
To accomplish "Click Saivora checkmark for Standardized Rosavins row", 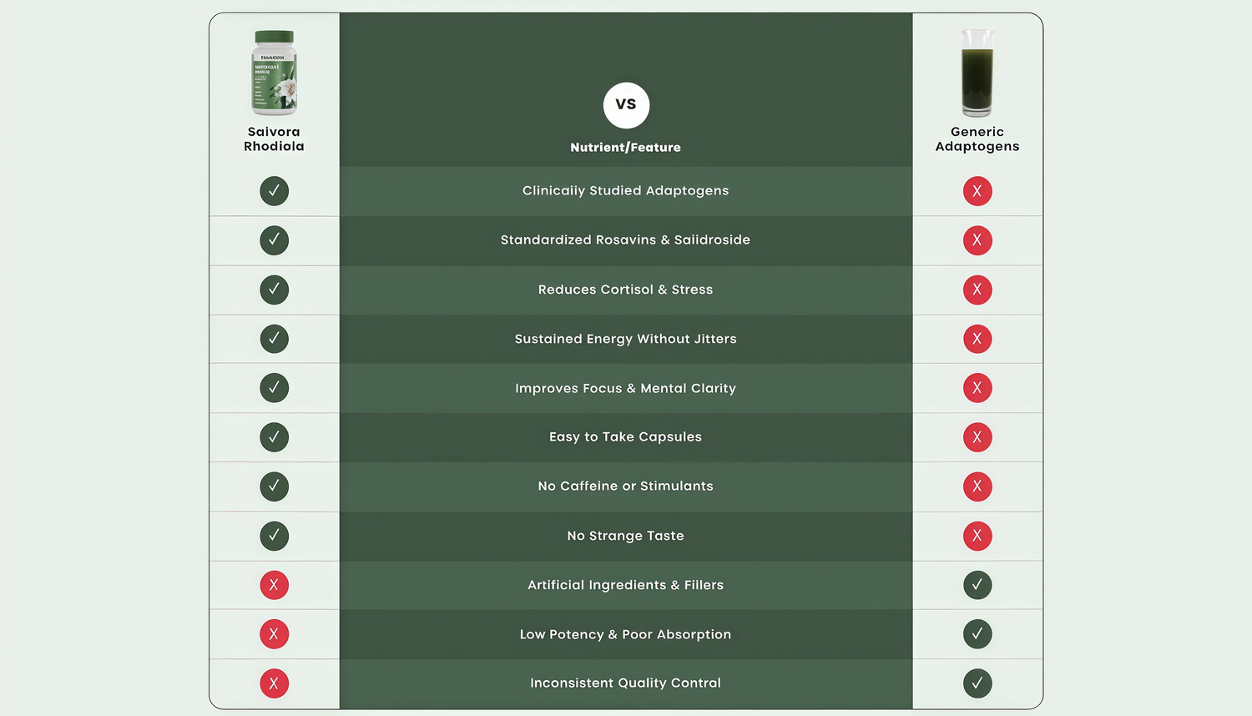I will tap(274, 240).
